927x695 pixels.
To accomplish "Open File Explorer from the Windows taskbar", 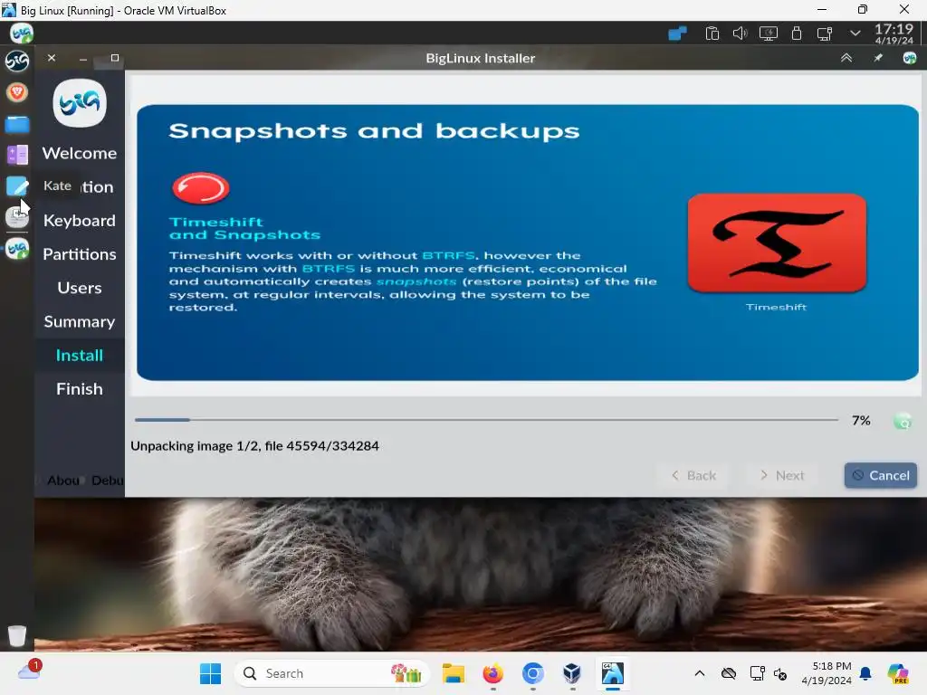I will pyautogui.click(x=454, y=673).
